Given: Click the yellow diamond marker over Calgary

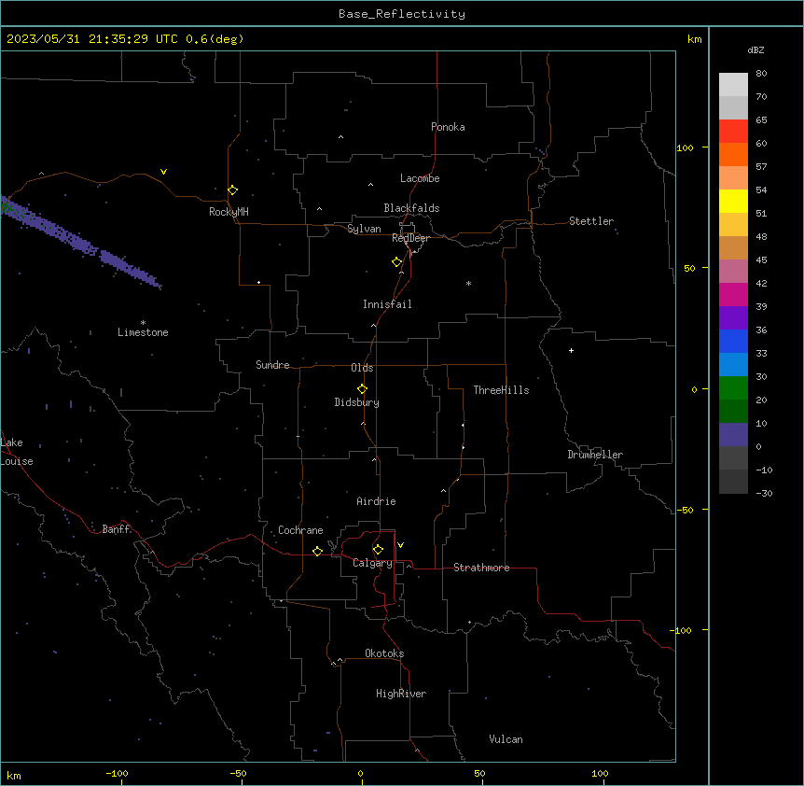Looking at the screenshot, I should pyautogui.click(x=378, y=550).
